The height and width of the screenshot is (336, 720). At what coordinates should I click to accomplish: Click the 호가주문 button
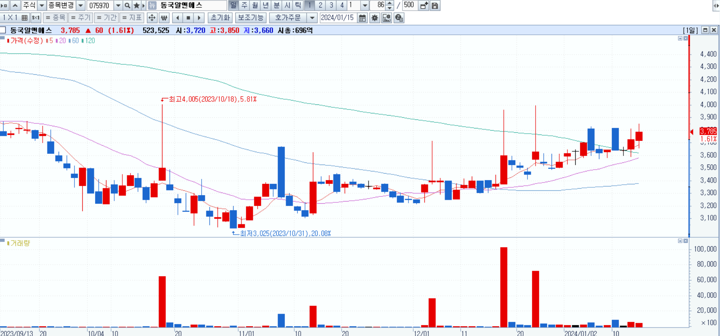point(288,18)
